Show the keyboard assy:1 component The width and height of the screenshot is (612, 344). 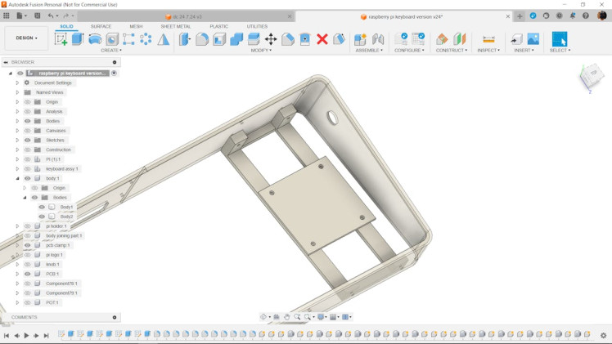pyautogui.click(x=27, y=169)
